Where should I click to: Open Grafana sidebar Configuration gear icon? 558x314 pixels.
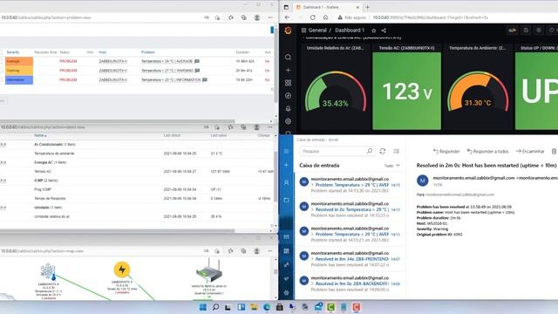pos(288,121)
